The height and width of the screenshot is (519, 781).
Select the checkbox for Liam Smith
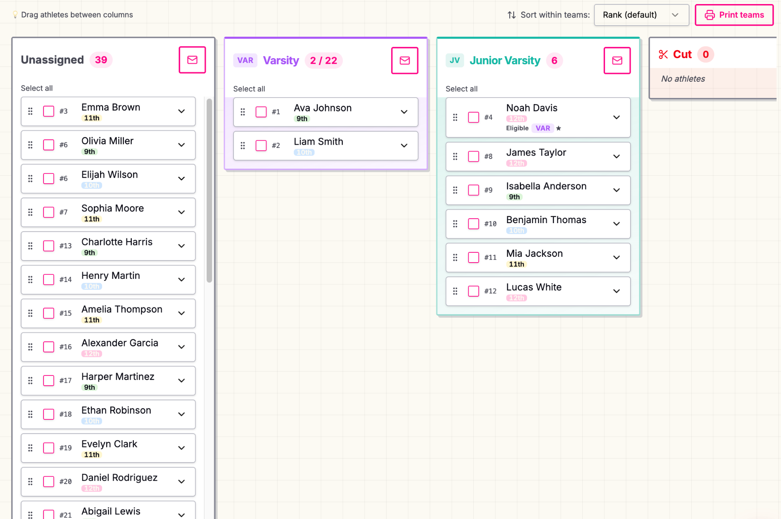(261, 145)
